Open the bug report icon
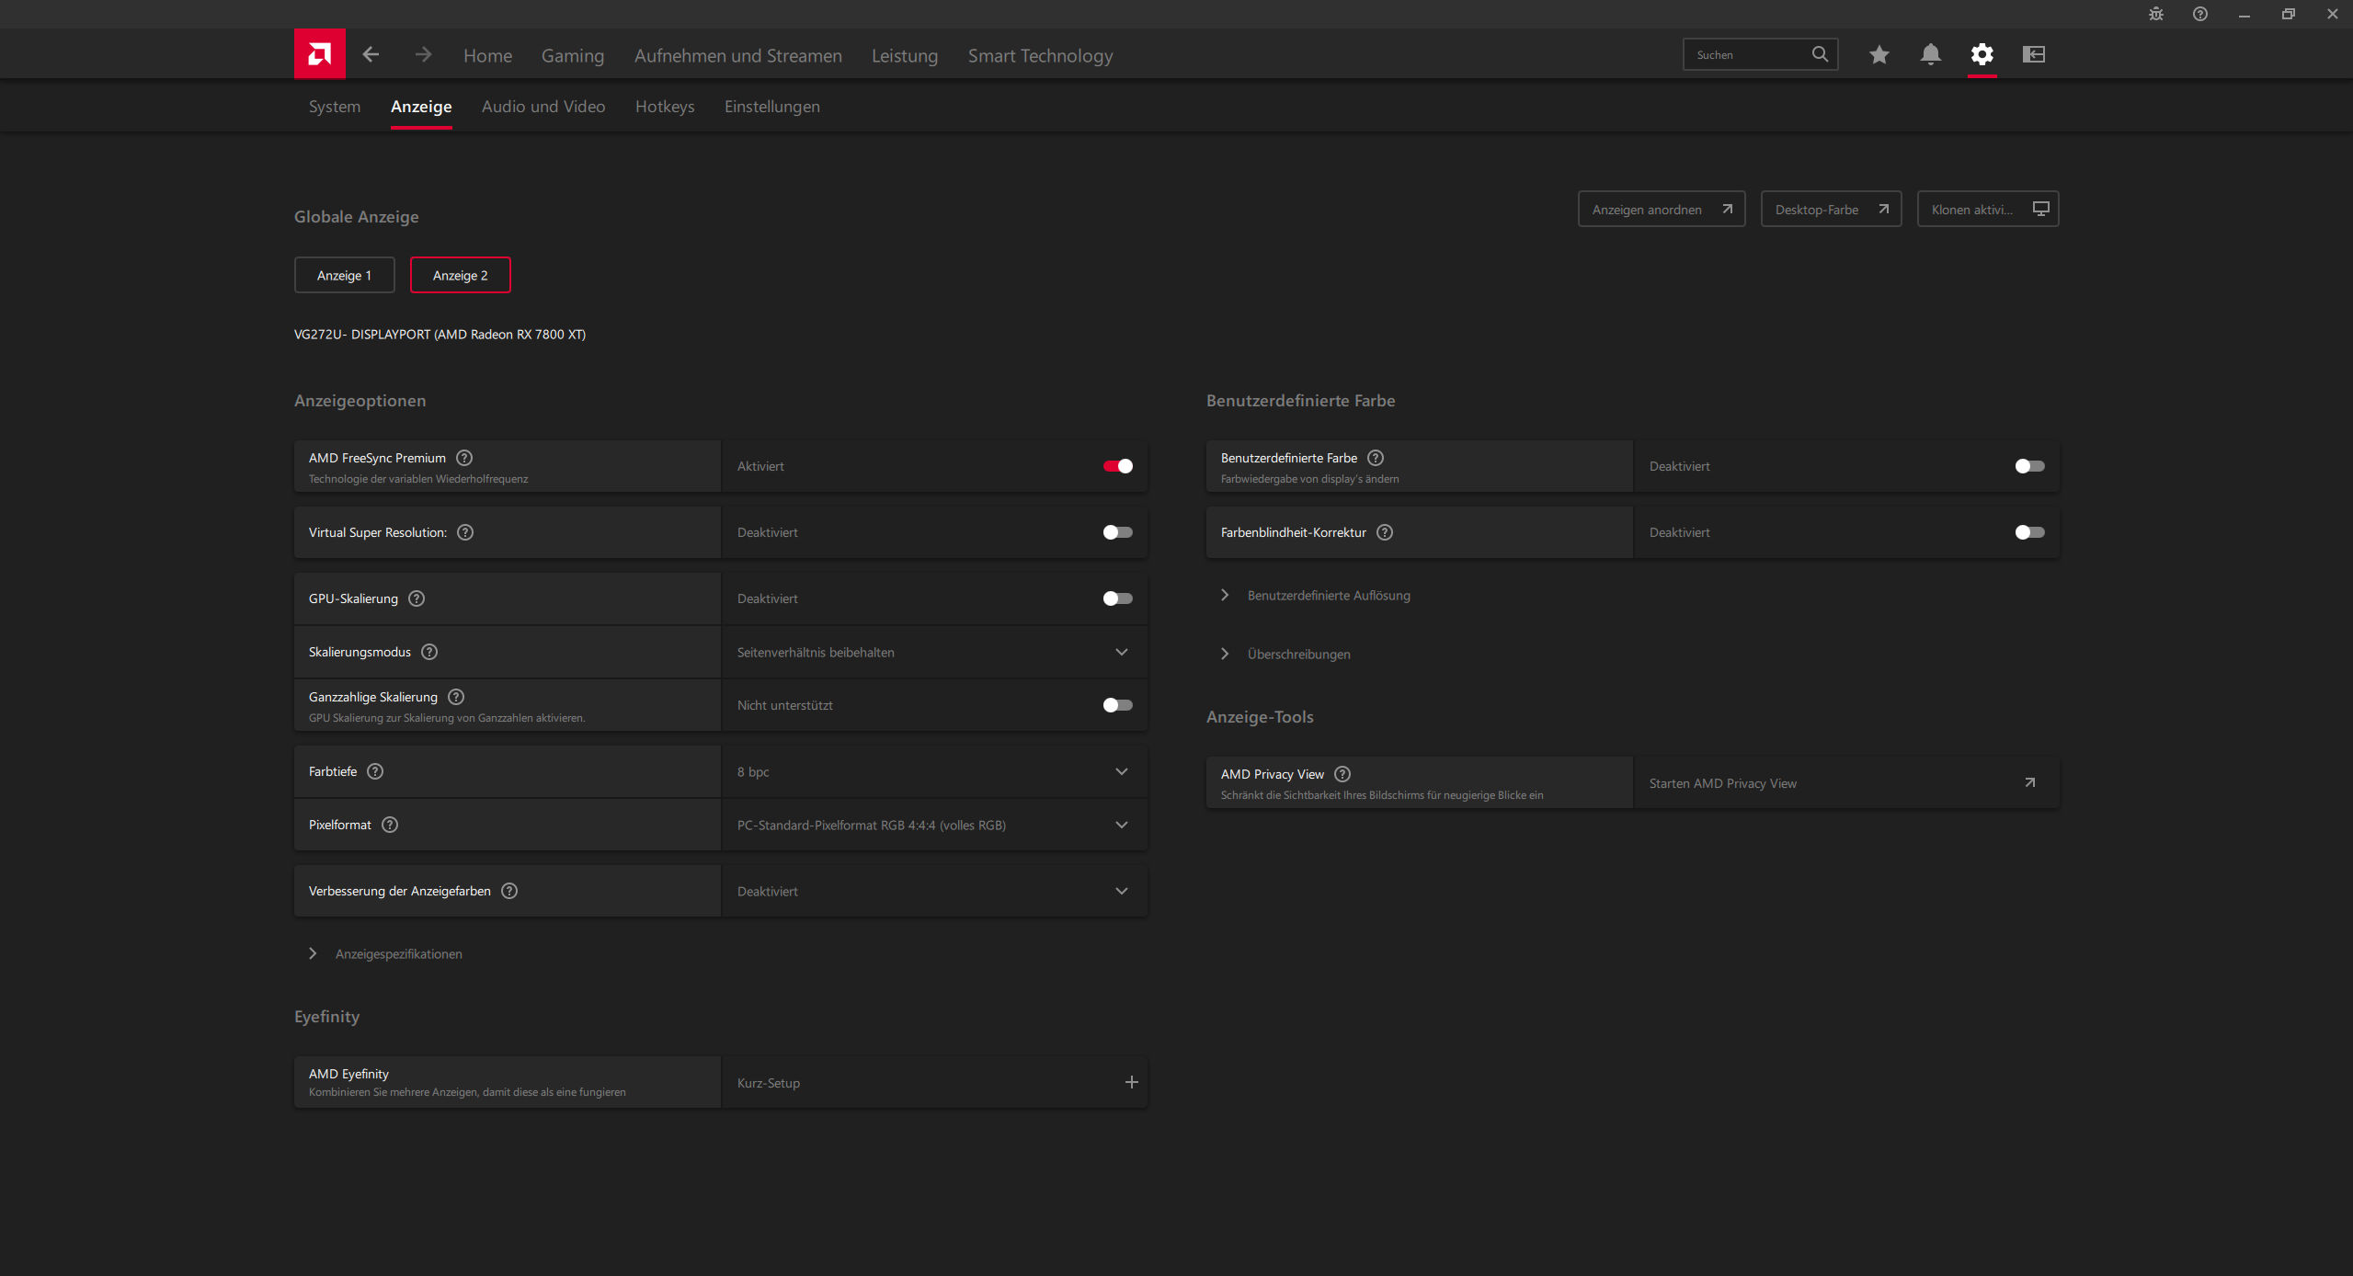This screenshot has width=2353, height=1276. click(x=2155, y=14)
